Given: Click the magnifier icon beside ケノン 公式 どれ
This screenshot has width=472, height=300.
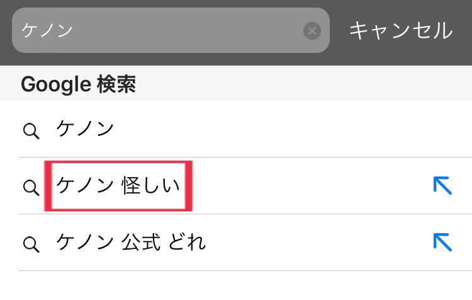Looking at the screenshot, I should [x=31, y=244].
